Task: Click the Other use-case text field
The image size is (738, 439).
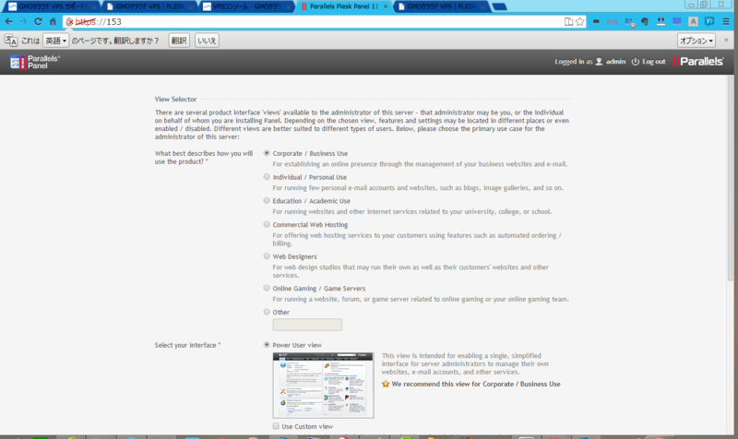Action: click(307, 325)
